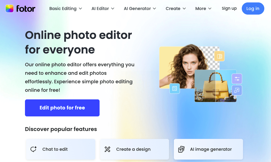This screenshot has height=162, width=271.
Task: Click the Create a design pencil-ruler icon
Action: [107, 149]
